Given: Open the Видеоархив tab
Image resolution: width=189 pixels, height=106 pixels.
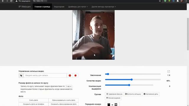Looking at the screenshot, I should click(59, 7).
